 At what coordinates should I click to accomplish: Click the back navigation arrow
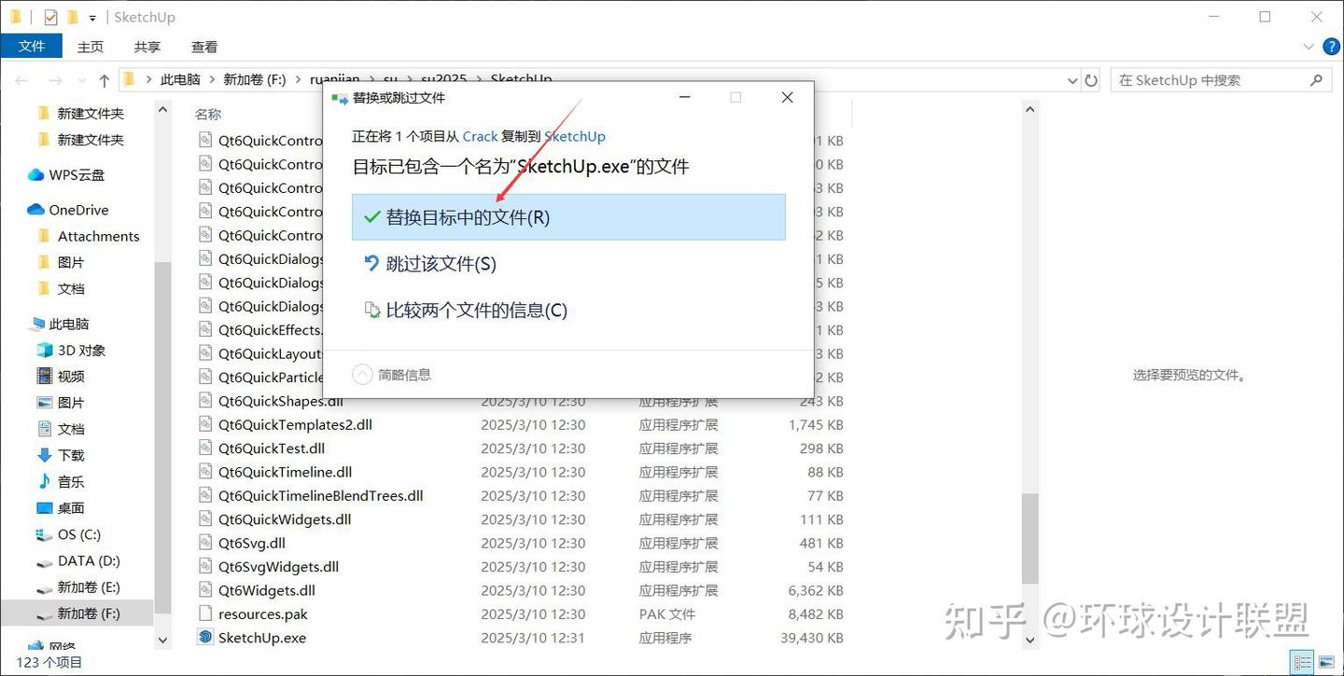pos(21,79)
